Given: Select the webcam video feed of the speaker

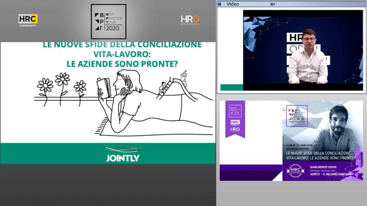Looking at the screenshot, I should coord(303,50).
